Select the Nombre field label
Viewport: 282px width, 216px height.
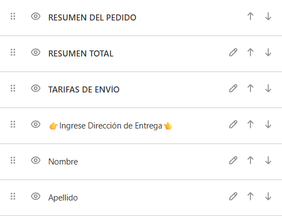click(63, 162)
